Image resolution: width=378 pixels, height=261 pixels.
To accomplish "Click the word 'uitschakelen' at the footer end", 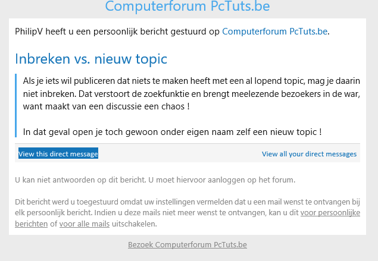I will pyautogui.click(x=135, y=224).
